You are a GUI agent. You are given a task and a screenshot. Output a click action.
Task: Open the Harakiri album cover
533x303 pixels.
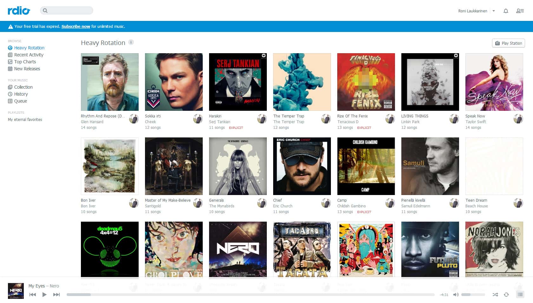point(238,82)
